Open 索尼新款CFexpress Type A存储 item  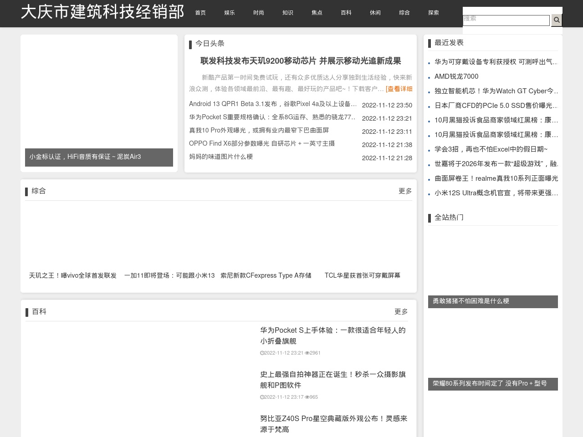coord(266,276)
